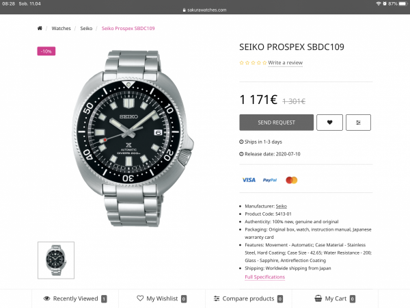Tap the sakurawatches.com address bar
This screenshot has height=308, width=410.
(205, 10)
